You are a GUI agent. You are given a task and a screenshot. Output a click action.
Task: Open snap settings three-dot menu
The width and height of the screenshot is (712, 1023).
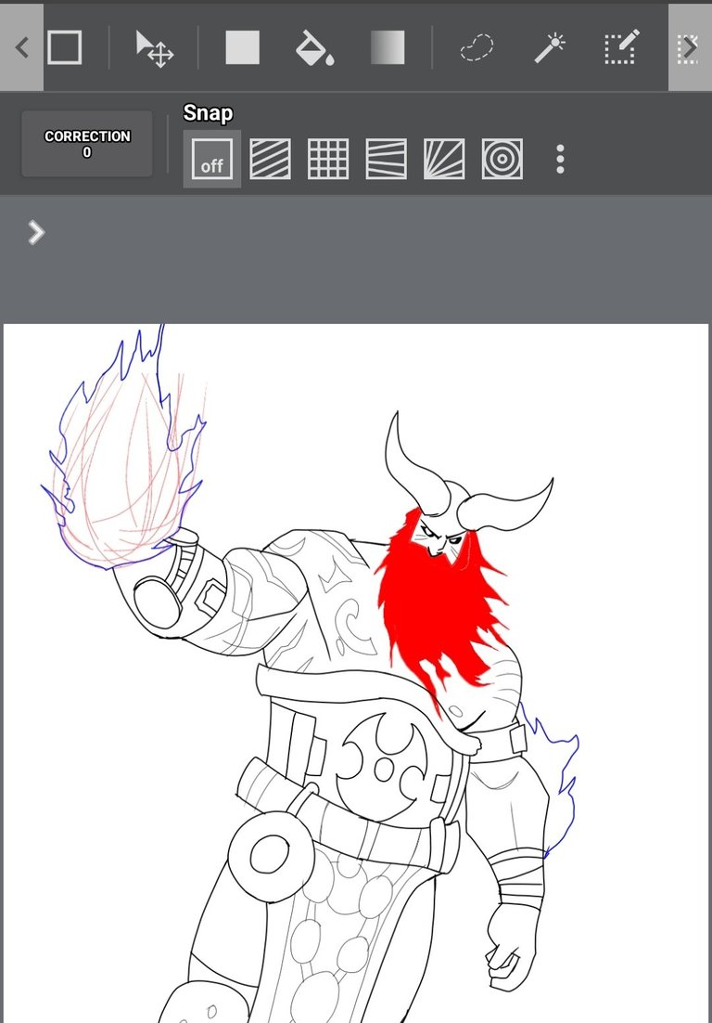560,159
